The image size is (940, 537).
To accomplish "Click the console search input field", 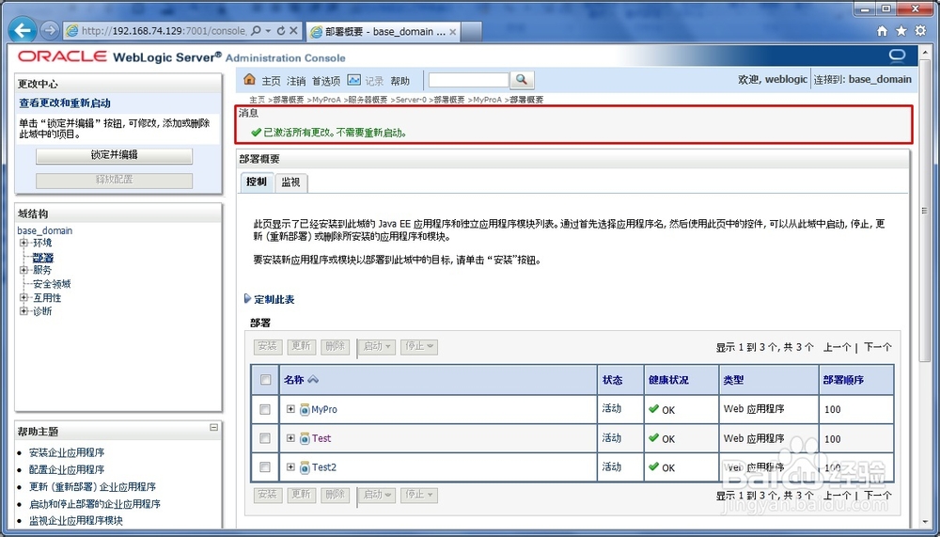I will [469, 80].
